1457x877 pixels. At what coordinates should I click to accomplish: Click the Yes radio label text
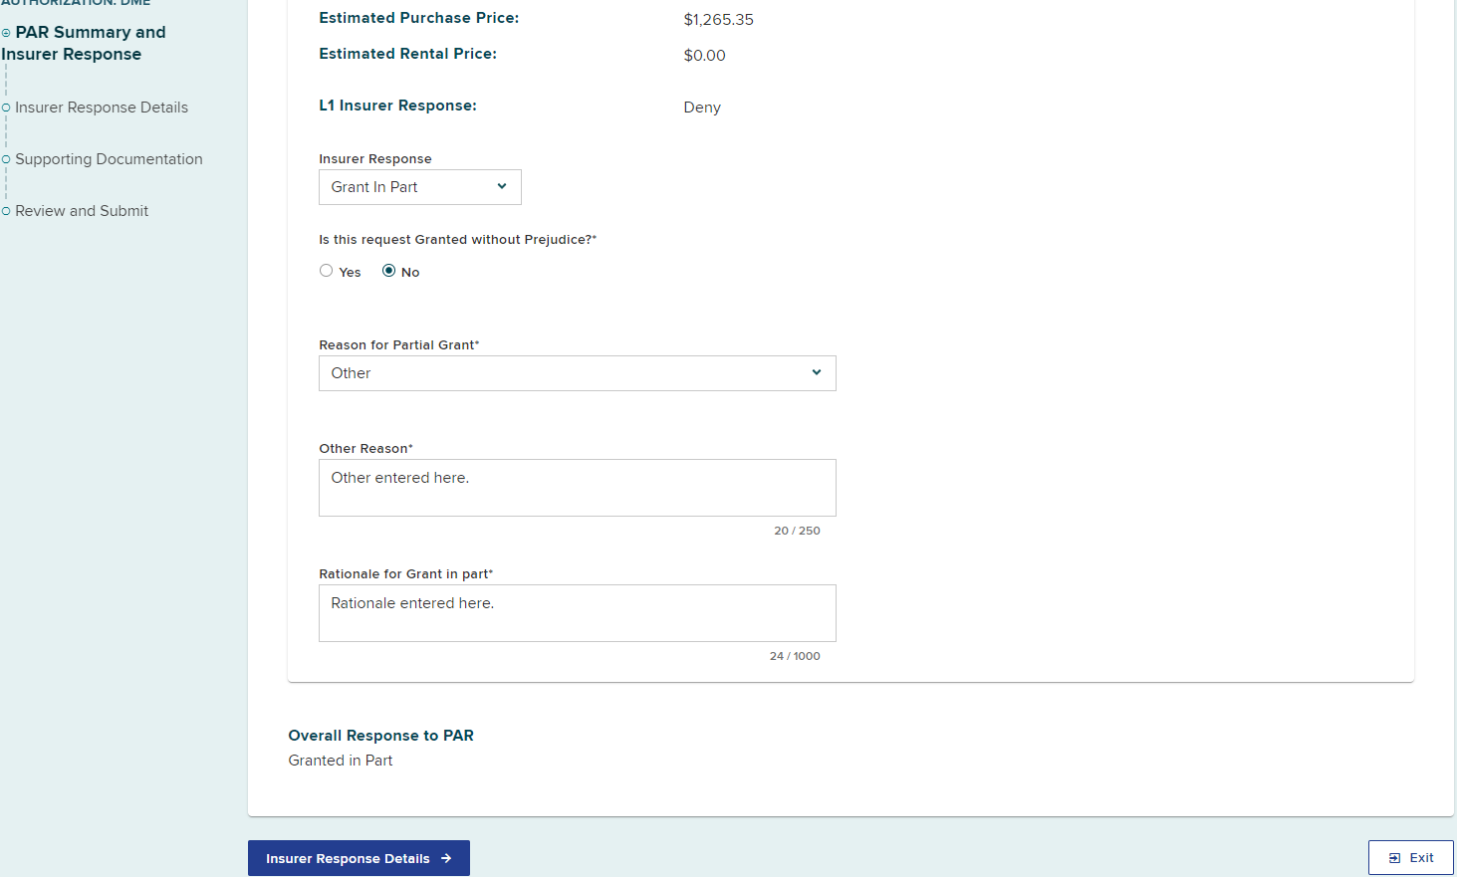click(x=350, y=273)
